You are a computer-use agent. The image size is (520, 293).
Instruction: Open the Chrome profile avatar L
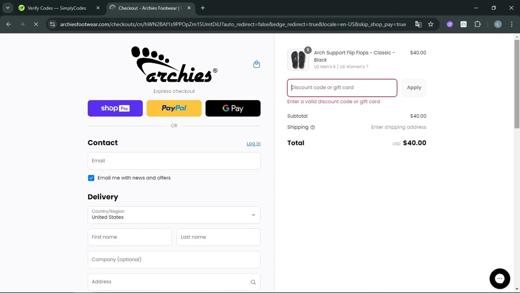tap(498, 24)
